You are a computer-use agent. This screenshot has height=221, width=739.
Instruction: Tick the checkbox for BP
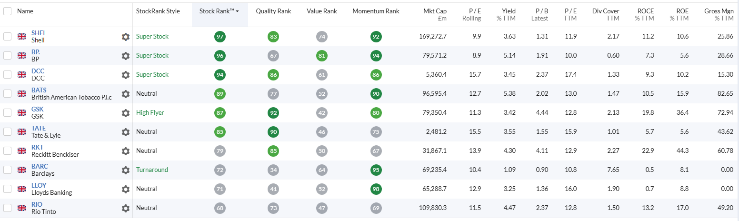[x=7, y=56]
